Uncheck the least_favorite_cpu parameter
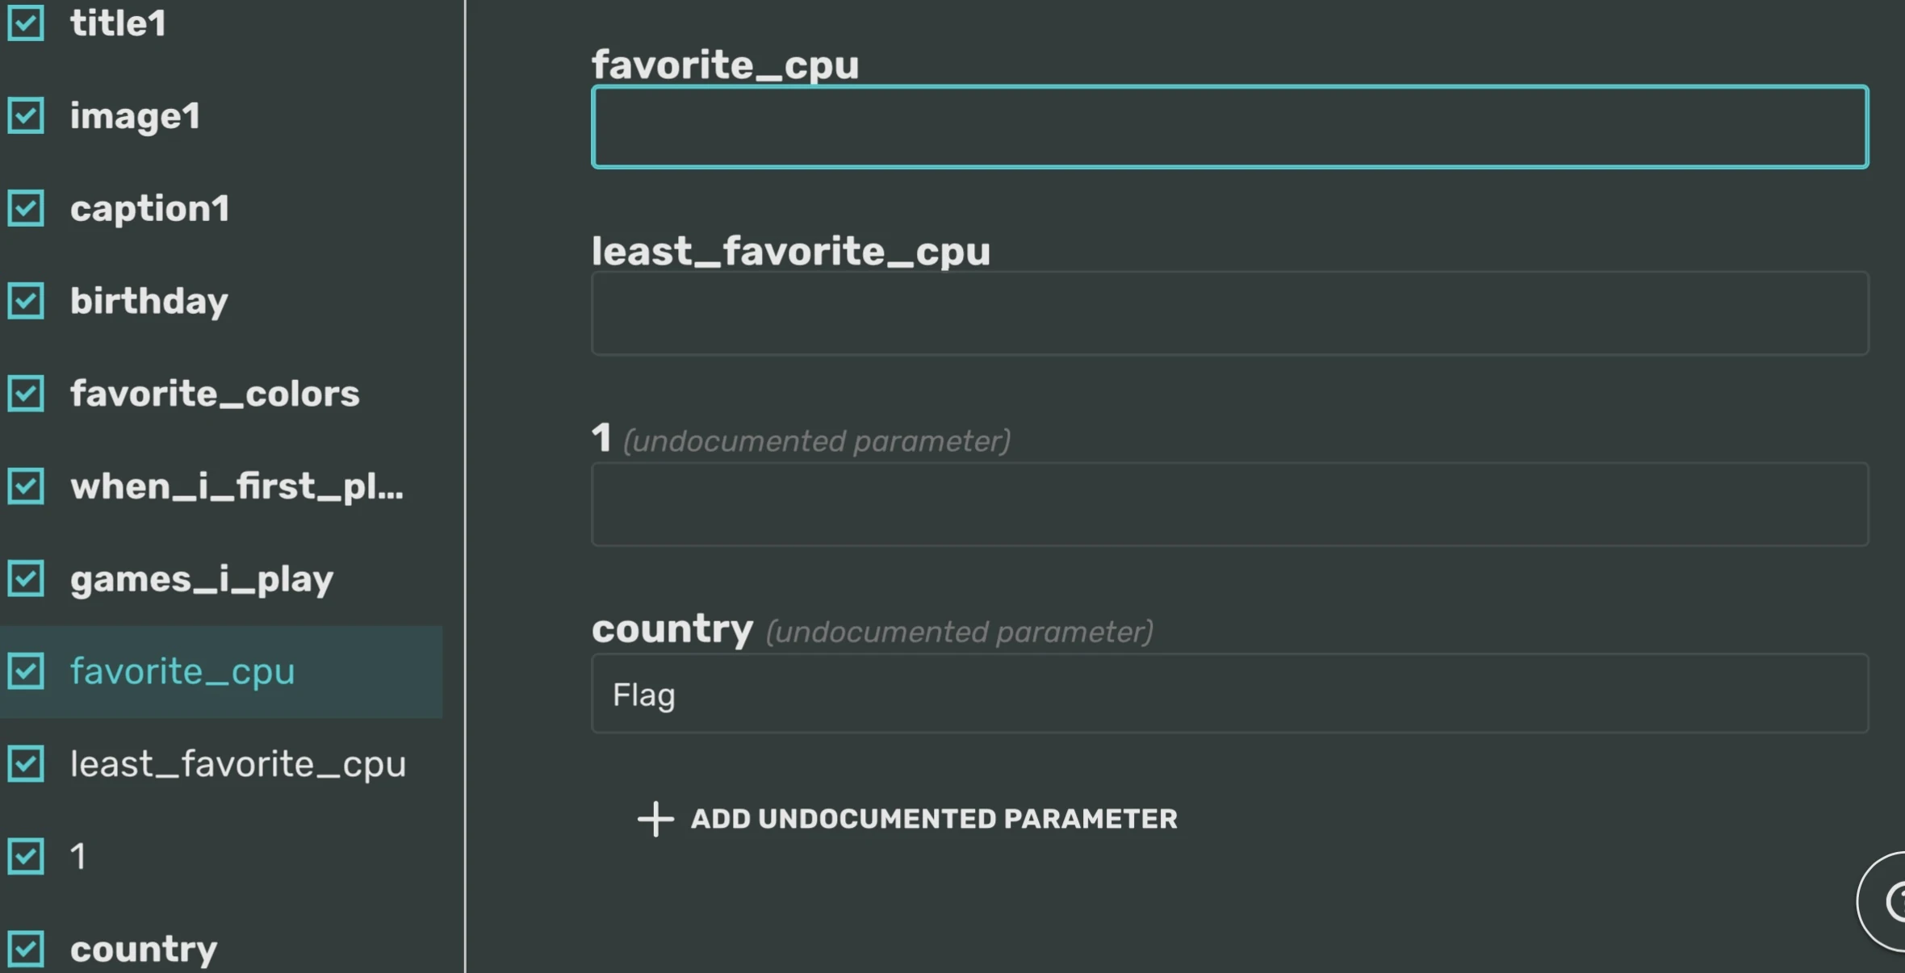The width and height of the screenshot is (1905, 973). click(x=27, y=764)
